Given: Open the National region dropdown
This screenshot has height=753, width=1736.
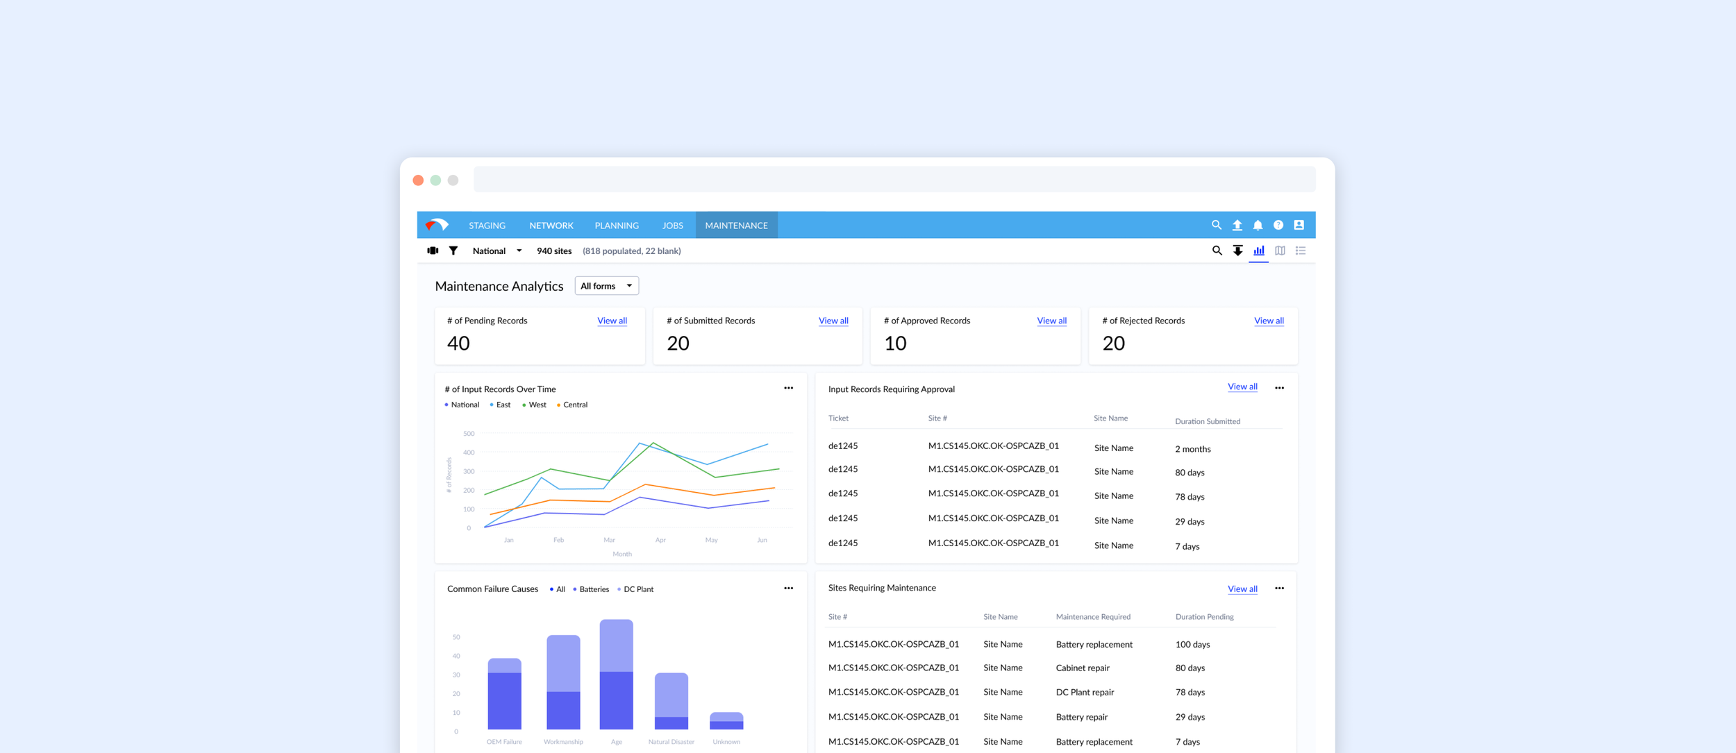Looking at the screenshot, I should click(497, 251).
